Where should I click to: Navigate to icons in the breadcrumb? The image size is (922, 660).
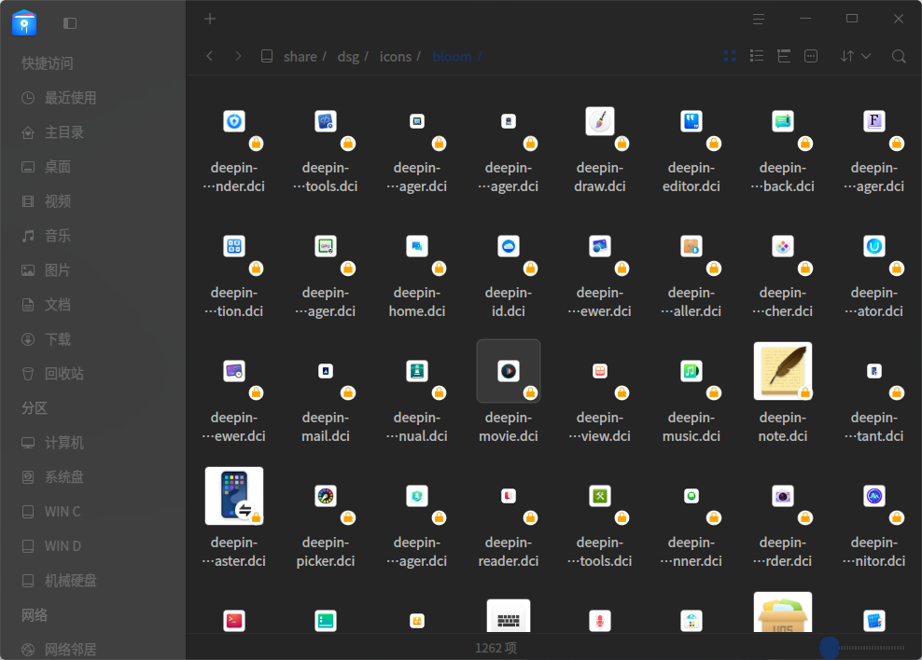pos(395,56)
